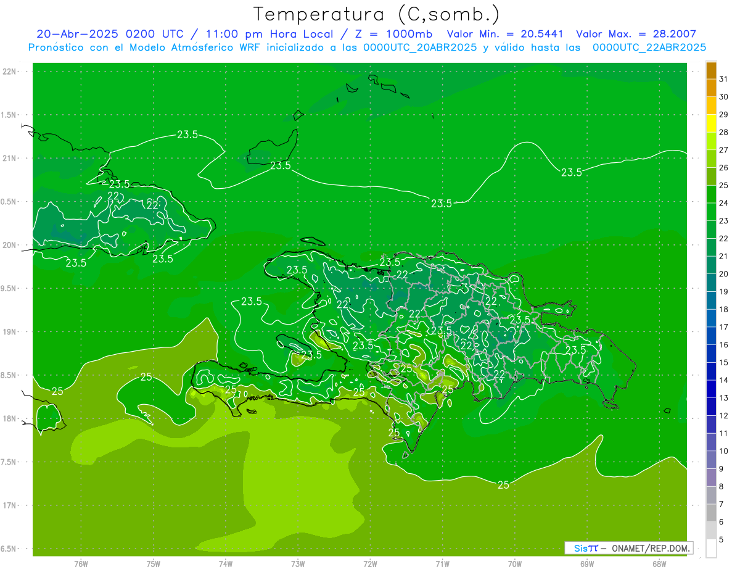Click "Valor Max. = 28.2007" in the header
Viewport: 740px width, 572px height.
[636, 34]
